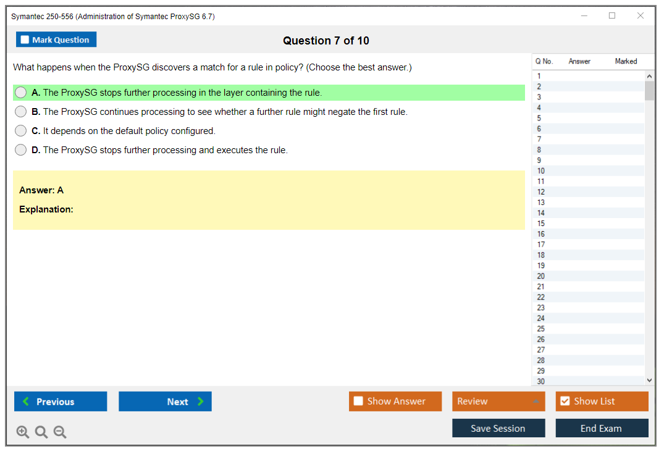Uncheck the Show List checkbox
664x454 pixels.
click(x=565, y=401)
